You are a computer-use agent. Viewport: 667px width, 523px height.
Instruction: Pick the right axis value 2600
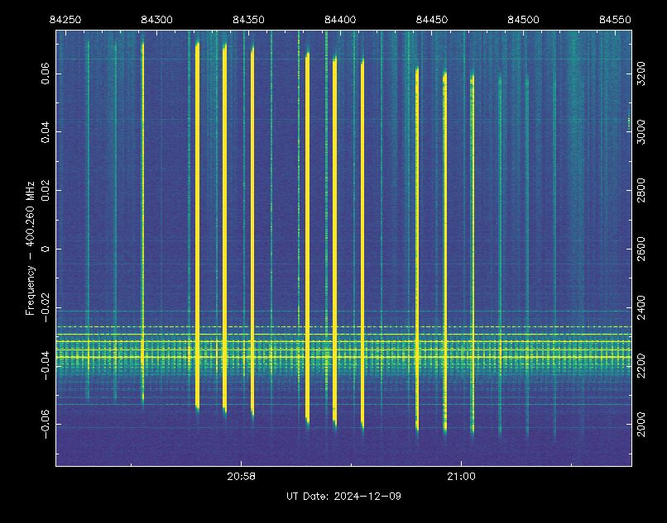click(x=641, y=249)
